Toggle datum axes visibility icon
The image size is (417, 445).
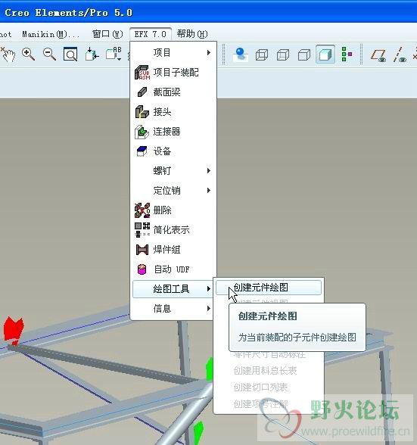point(400,54)
